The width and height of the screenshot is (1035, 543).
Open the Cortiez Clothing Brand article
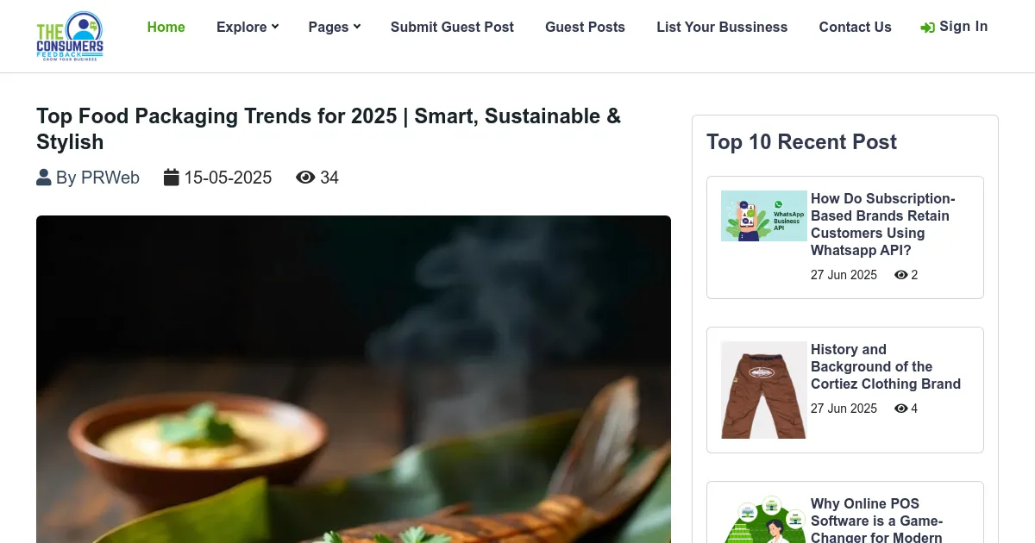pyautogui.click(x=886, y=366)
